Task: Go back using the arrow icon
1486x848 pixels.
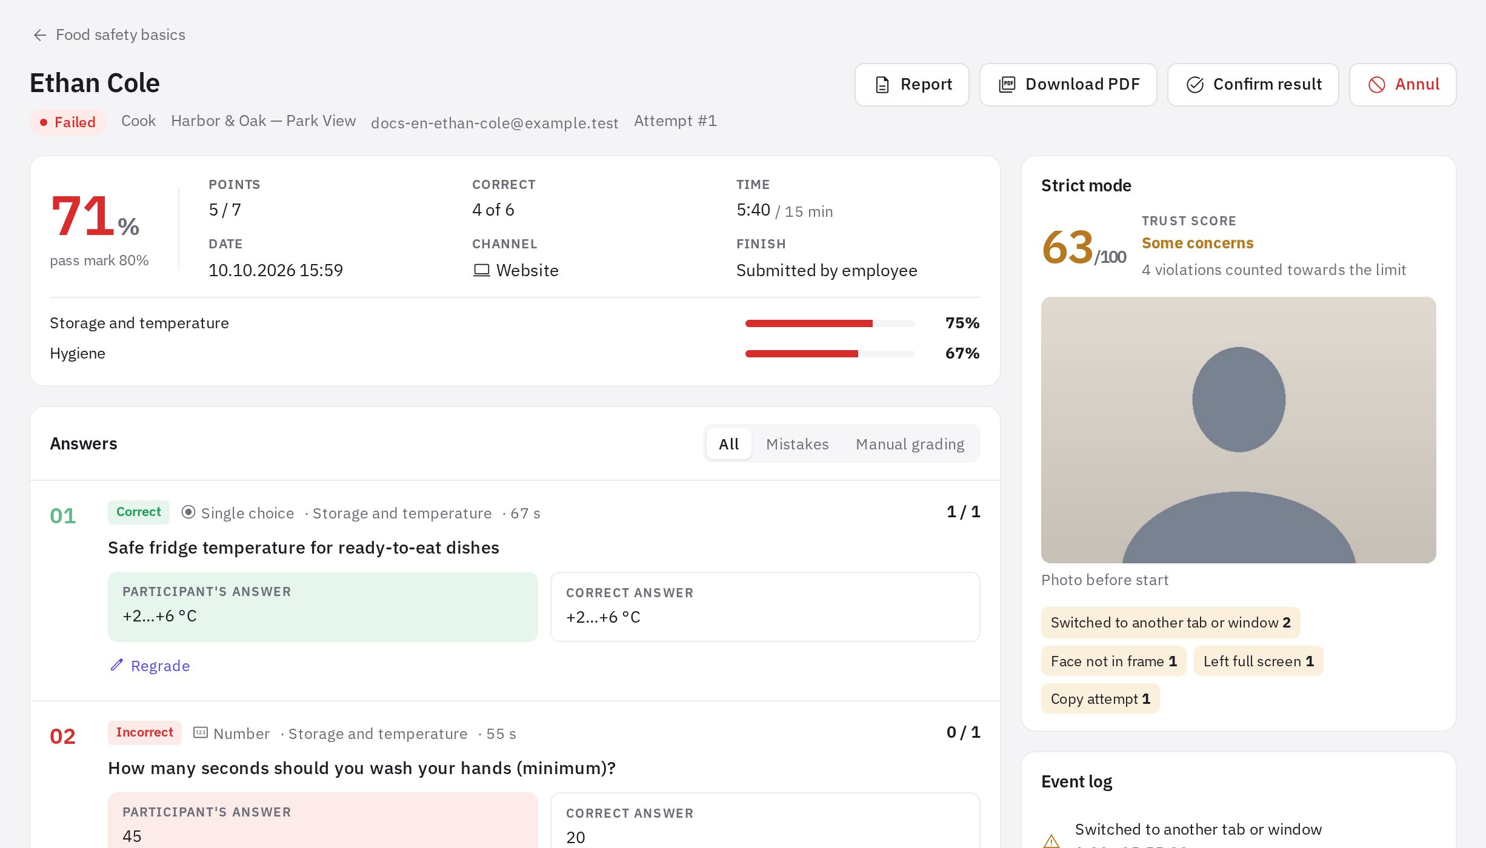Action: point(40,35)
